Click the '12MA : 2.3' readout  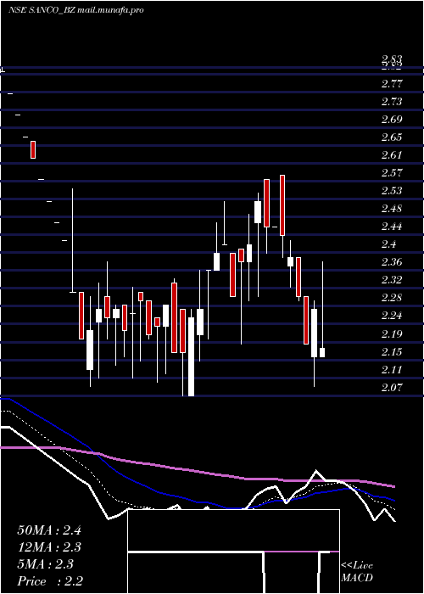pyautogui.click(x=49, y=547)
